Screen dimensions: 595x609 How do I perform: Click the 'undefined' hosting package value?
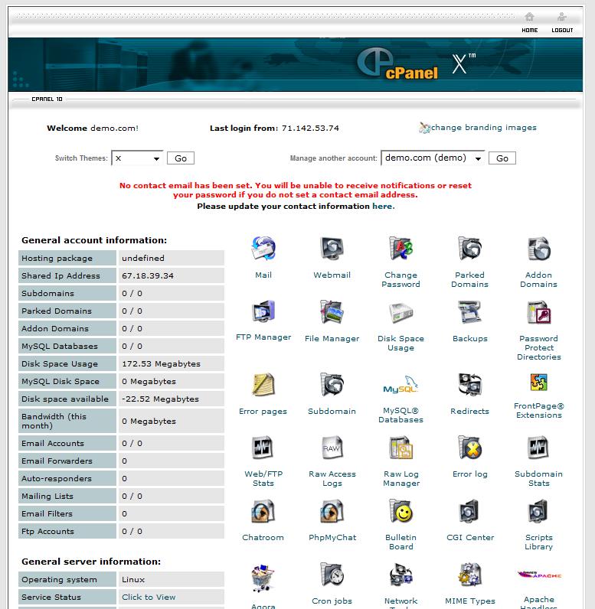pyautogui.click(x=143, y=259)
